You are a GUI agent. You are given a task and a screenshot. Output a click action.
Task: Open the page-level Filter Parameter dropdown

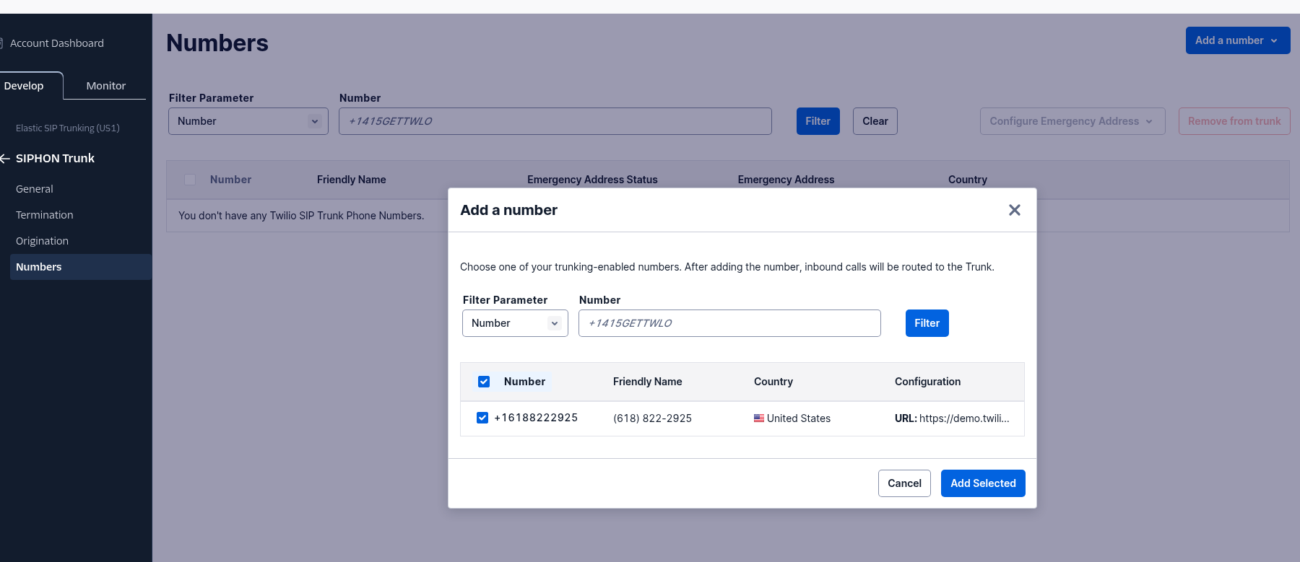click(248, 121)
